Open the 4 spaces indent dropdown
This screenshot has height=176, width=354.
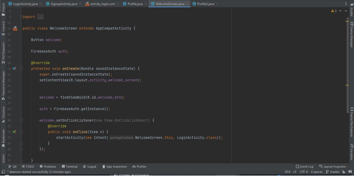tap(317, 172)
